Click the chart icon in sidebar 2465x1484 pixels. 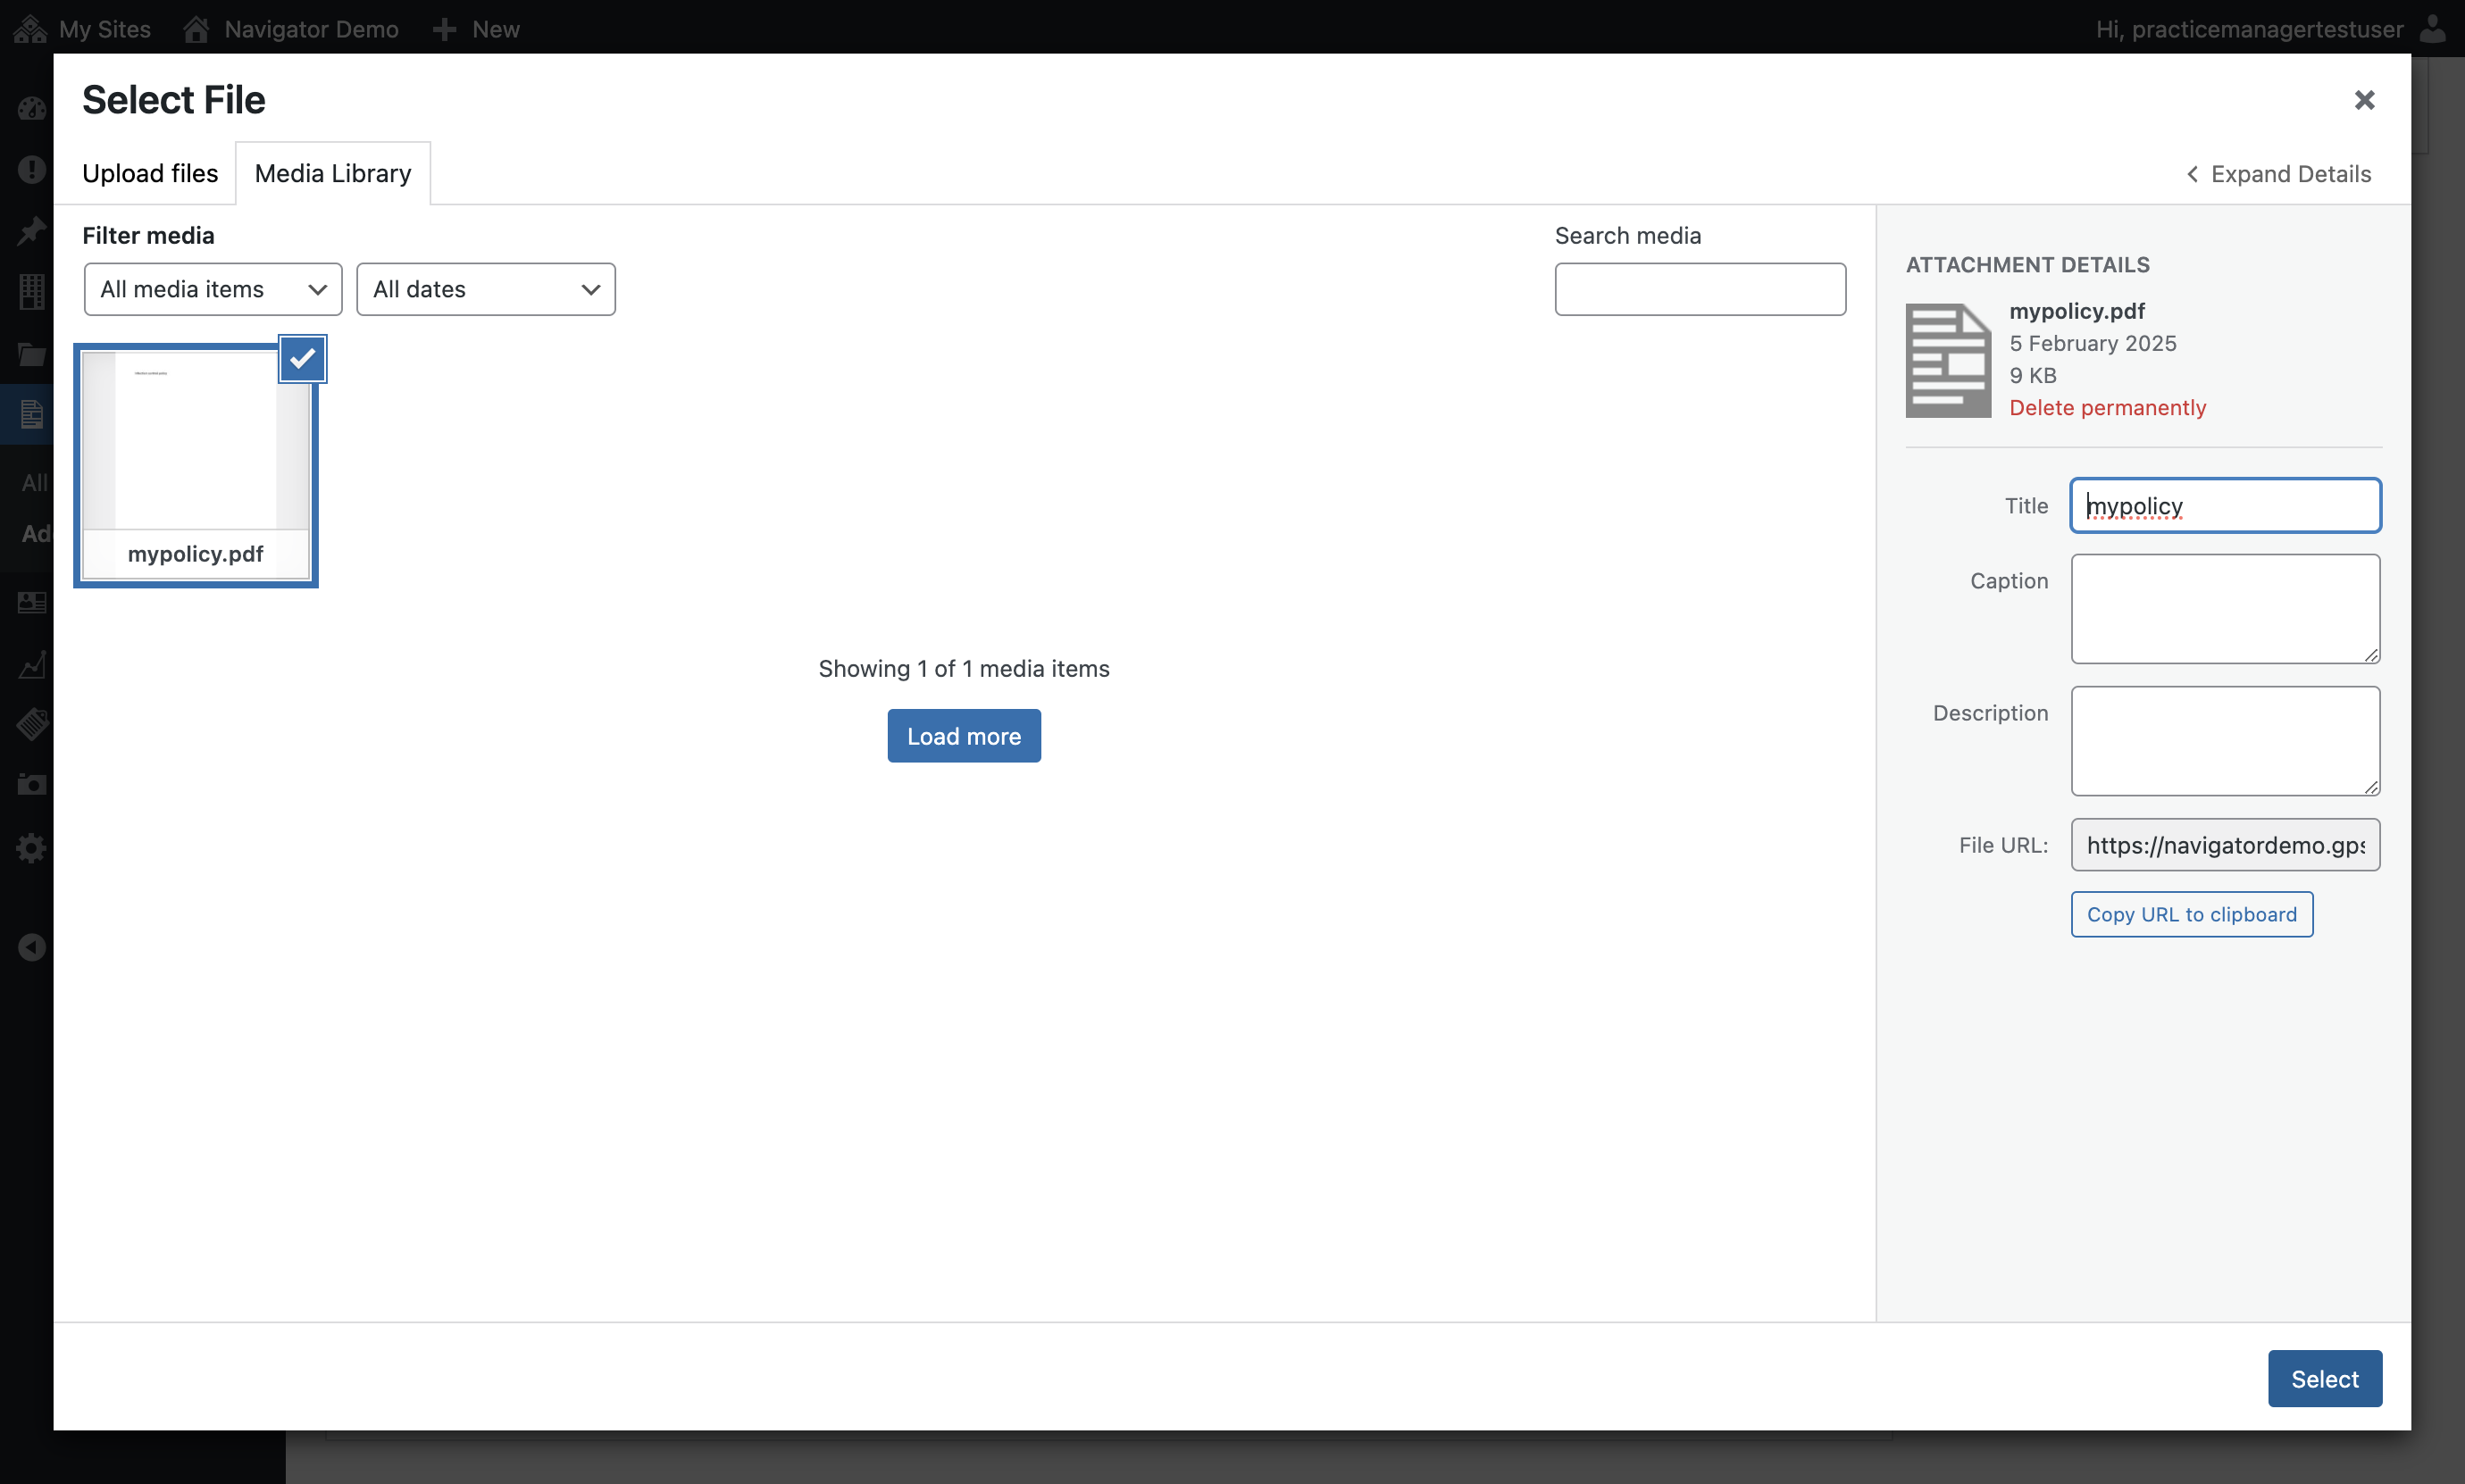point(32,664)
